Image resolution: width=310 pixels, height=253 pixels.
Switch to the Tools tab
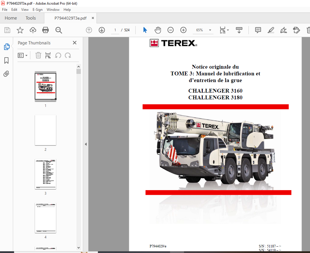point(31,18)
